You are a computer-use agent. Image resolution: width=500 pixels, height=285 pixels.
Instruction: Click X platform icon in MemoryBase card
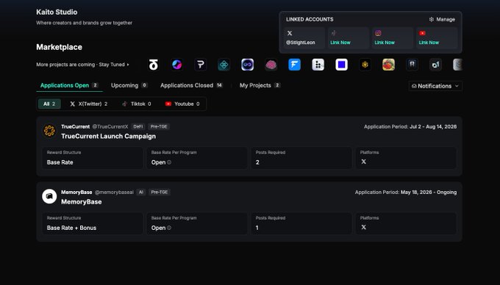(363, 228)
